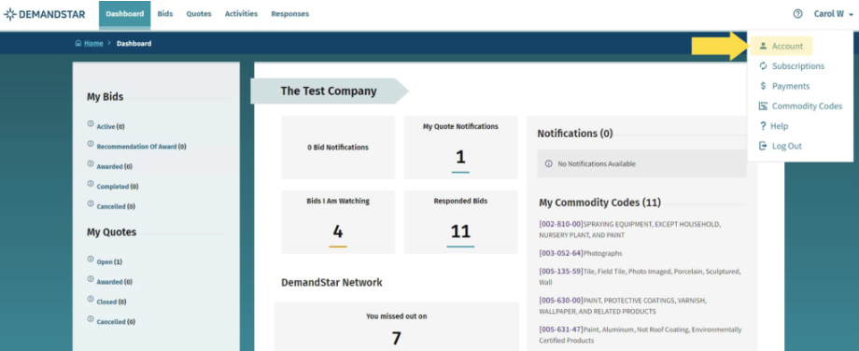Viewport: 859px width, 351px height.
Task: Click the Dashboard breadcrumb text
Action: tap(134, 43)
